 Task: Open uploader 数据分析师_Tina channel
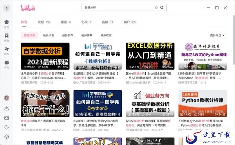[139, 130]
